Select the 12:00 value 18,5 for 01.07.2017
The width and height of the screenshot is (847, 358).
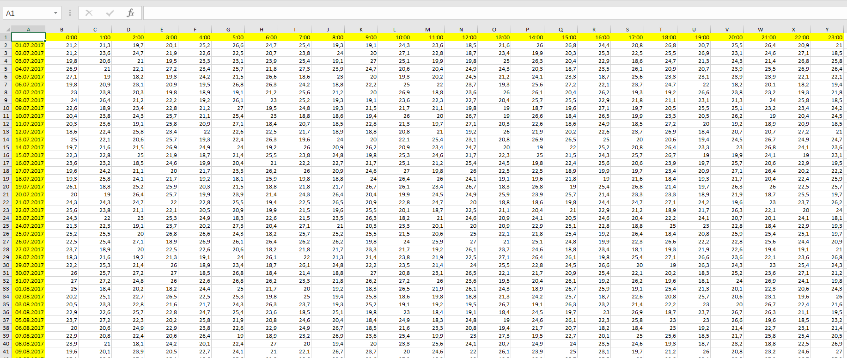tap(461, 45)
